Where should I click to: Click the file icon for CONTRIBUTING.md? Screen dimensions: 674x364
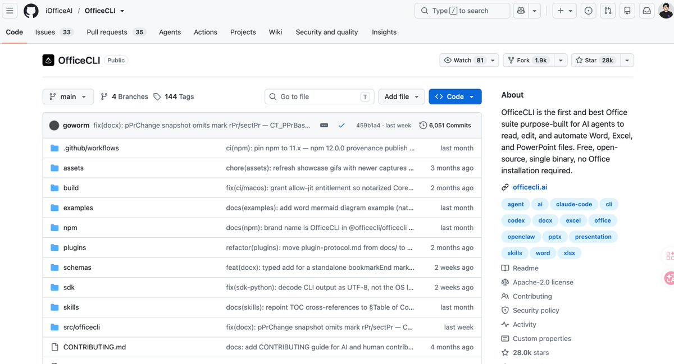pyautogui.click(x=54, y=347)
